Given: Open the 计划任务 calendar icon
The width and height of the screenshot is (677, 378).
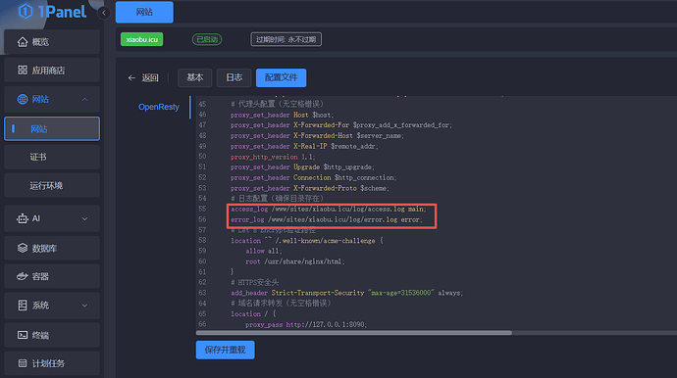Looking at the screenshot, I should [23, 363].
